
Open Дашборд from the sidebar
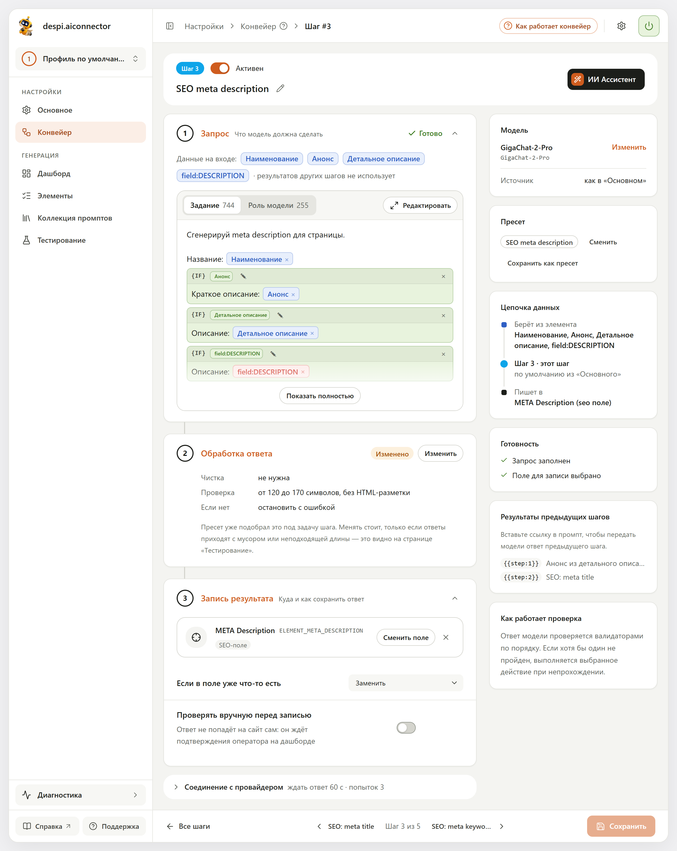[81, 173]
